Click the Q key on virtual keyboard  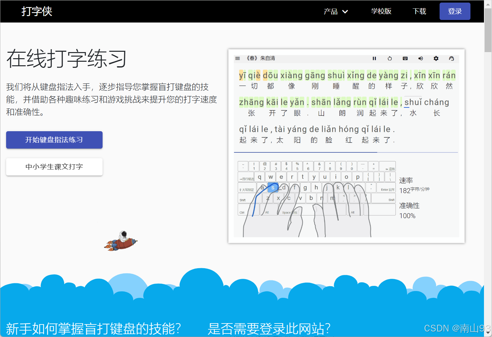260,177
